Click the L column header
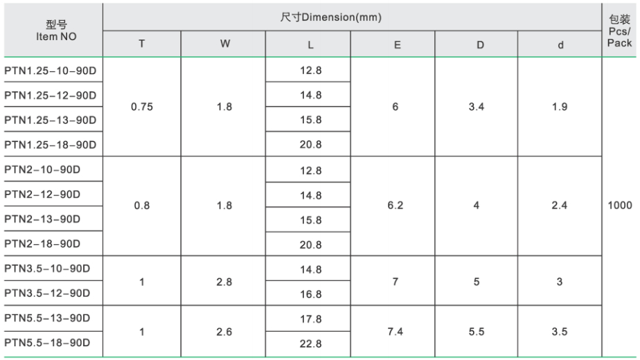The image size is (640, 360). pos(310,44)
